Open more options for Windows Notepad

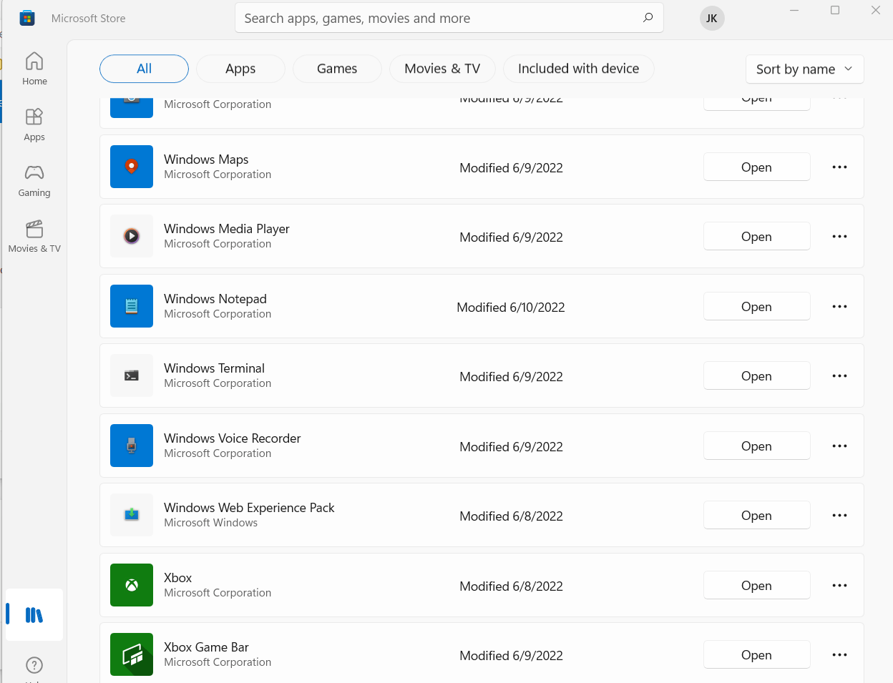[x=839, y=306]
